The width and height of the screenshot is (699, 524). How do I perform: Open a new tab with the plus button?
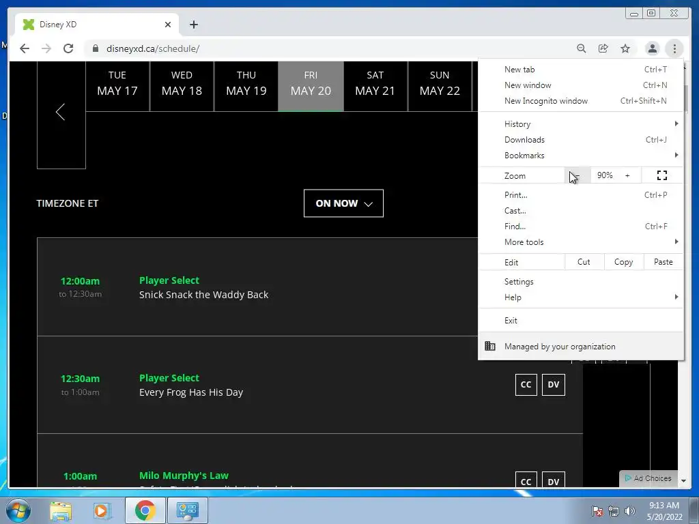193,25
